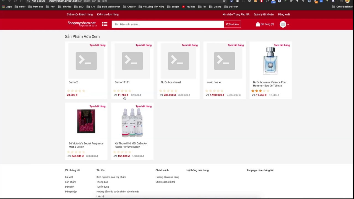Open footer link Hướng dẫn mua hàng
This screenshot has height=199, width=354.
(167, 177)
